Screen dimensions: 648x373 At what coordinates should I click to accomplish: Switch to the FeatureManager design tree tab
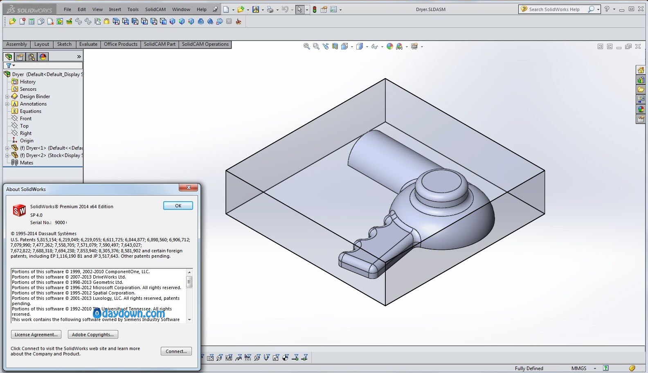point(9,57)
